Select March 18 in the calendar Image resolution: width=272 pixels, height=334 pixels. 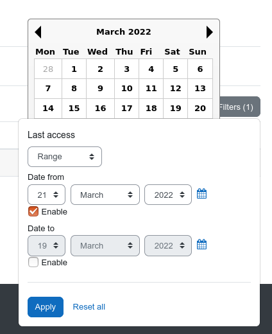(151, 109)
